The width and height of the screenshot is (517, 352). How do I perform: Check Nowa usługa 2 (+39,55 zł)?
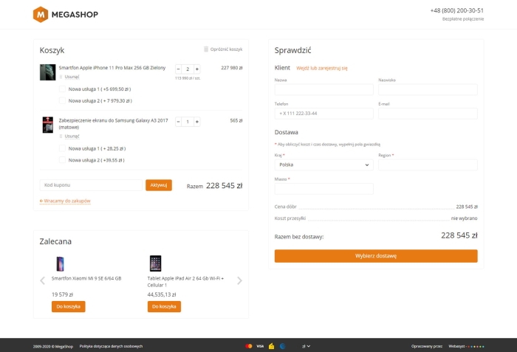62,160
